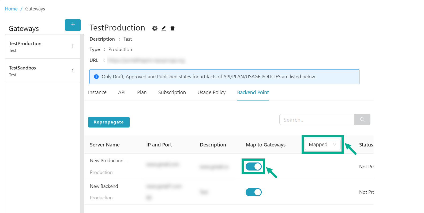Edit TestProduction gateway with pencil icon
Viewport: 424px width, 213px height.
point(164,28)
